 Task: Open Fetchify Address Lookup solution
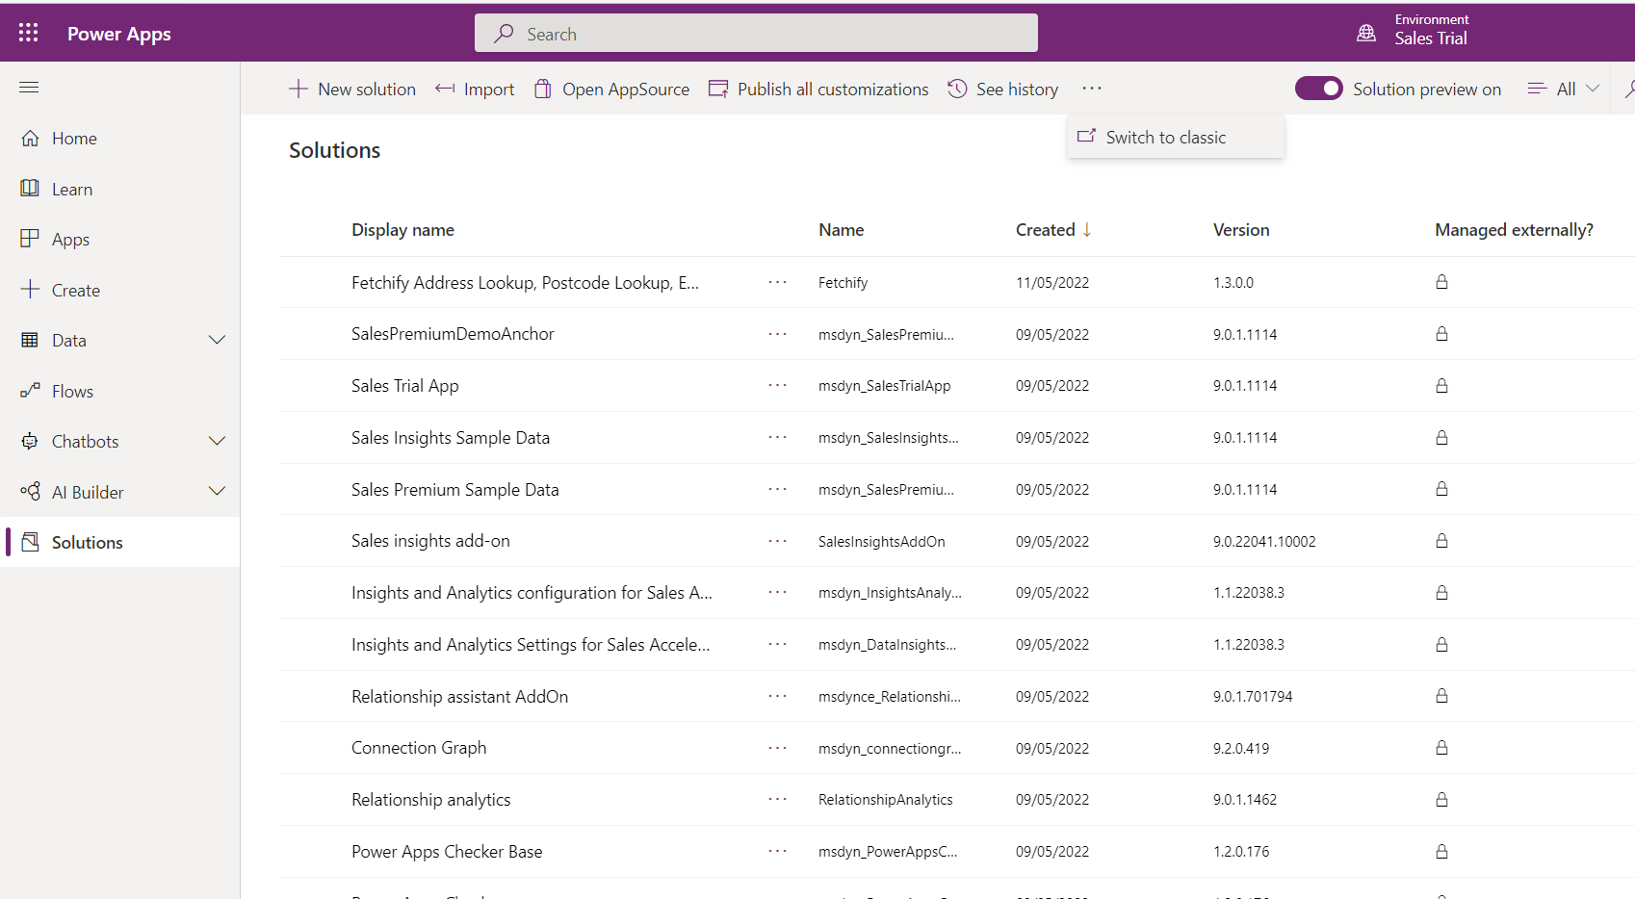click(x=525, y=283)
